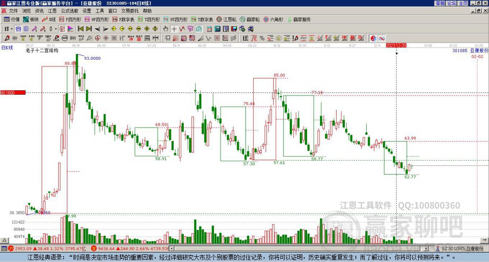Open the P四方形 square tool
Viewport: 489px width, 262px height.
tap(70, 19)
